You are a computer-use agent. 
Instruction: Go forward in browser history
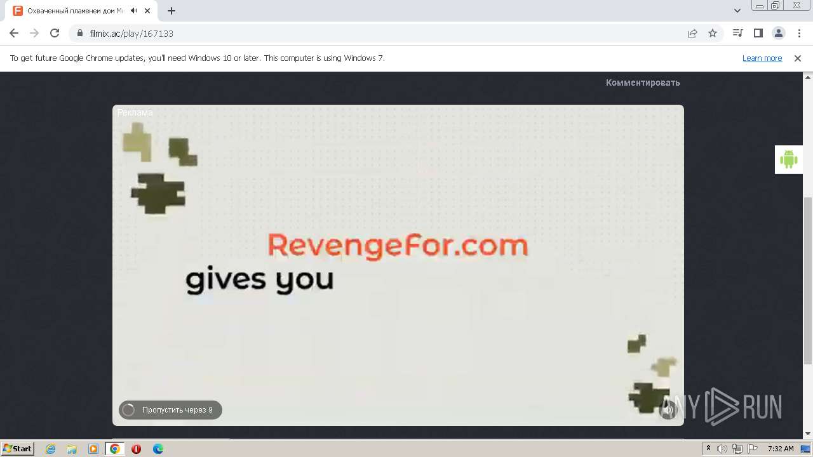click(34, 33)
